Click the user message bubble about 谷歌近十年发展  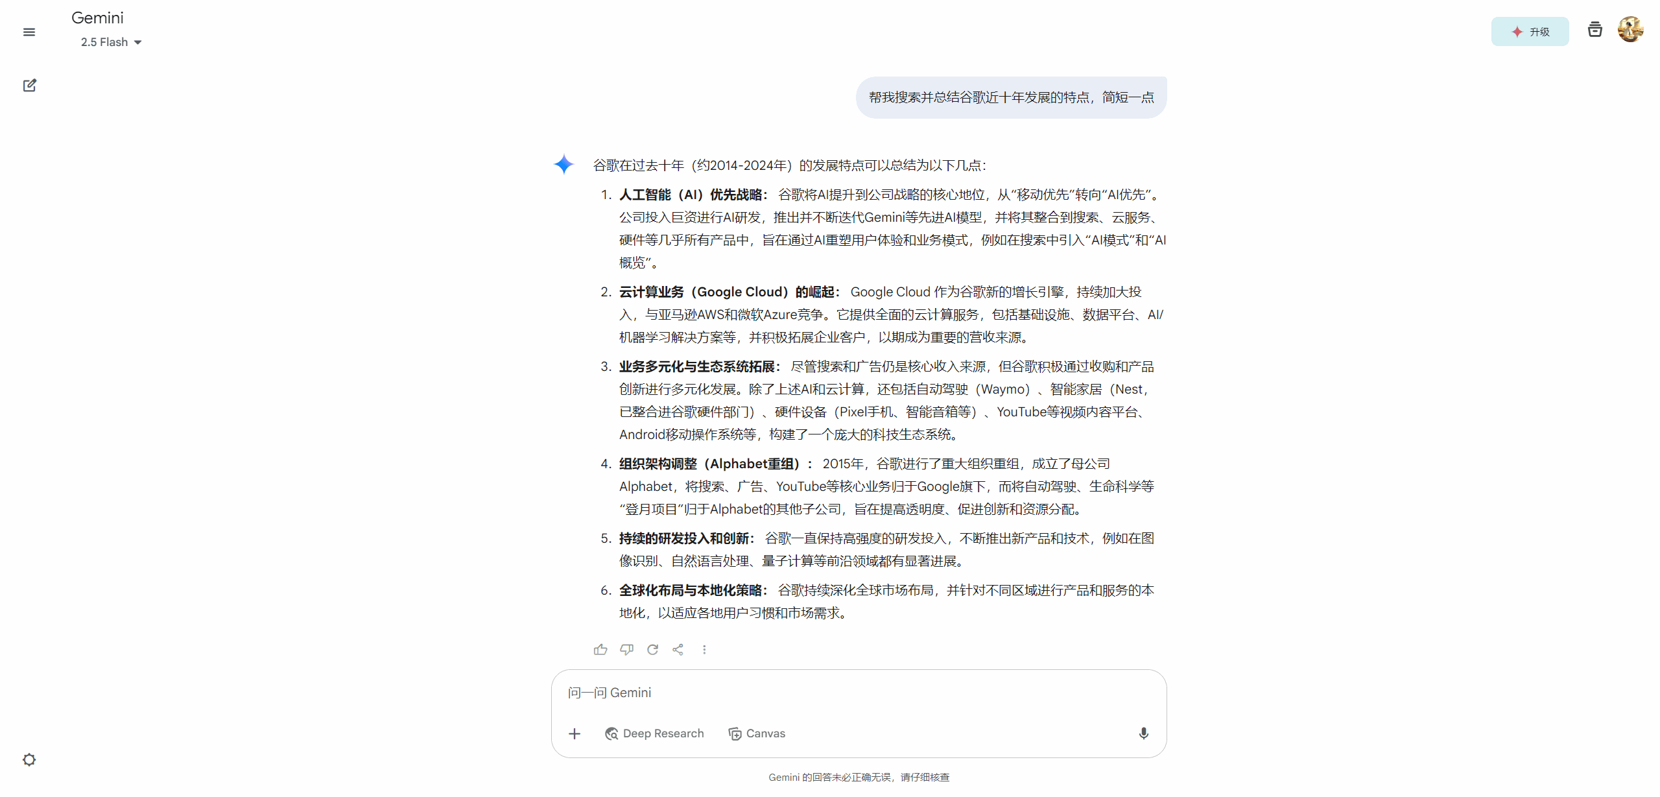click(x=1011, y=97)
